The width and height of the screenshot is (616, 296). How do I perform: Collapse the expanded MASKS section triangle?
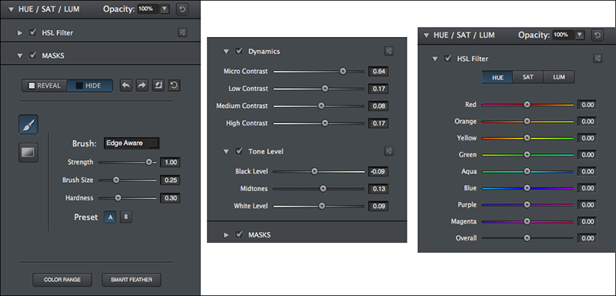click(20, 55)
